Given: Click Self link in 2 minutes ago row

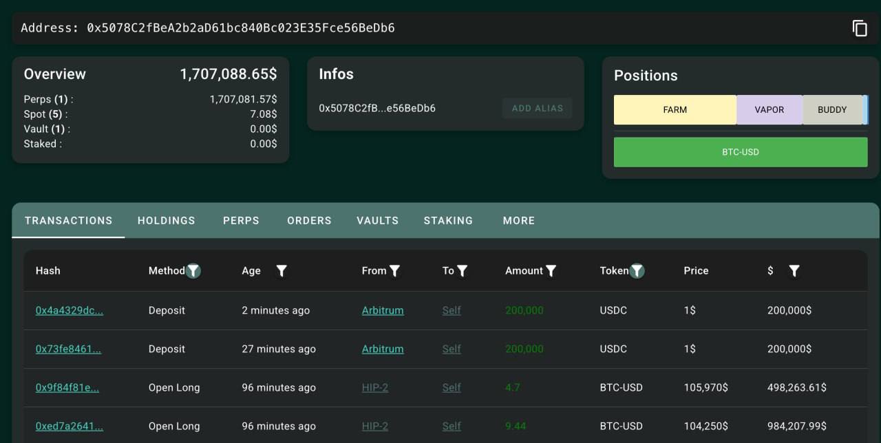Looking at the screenshot, I should (452, 310).
